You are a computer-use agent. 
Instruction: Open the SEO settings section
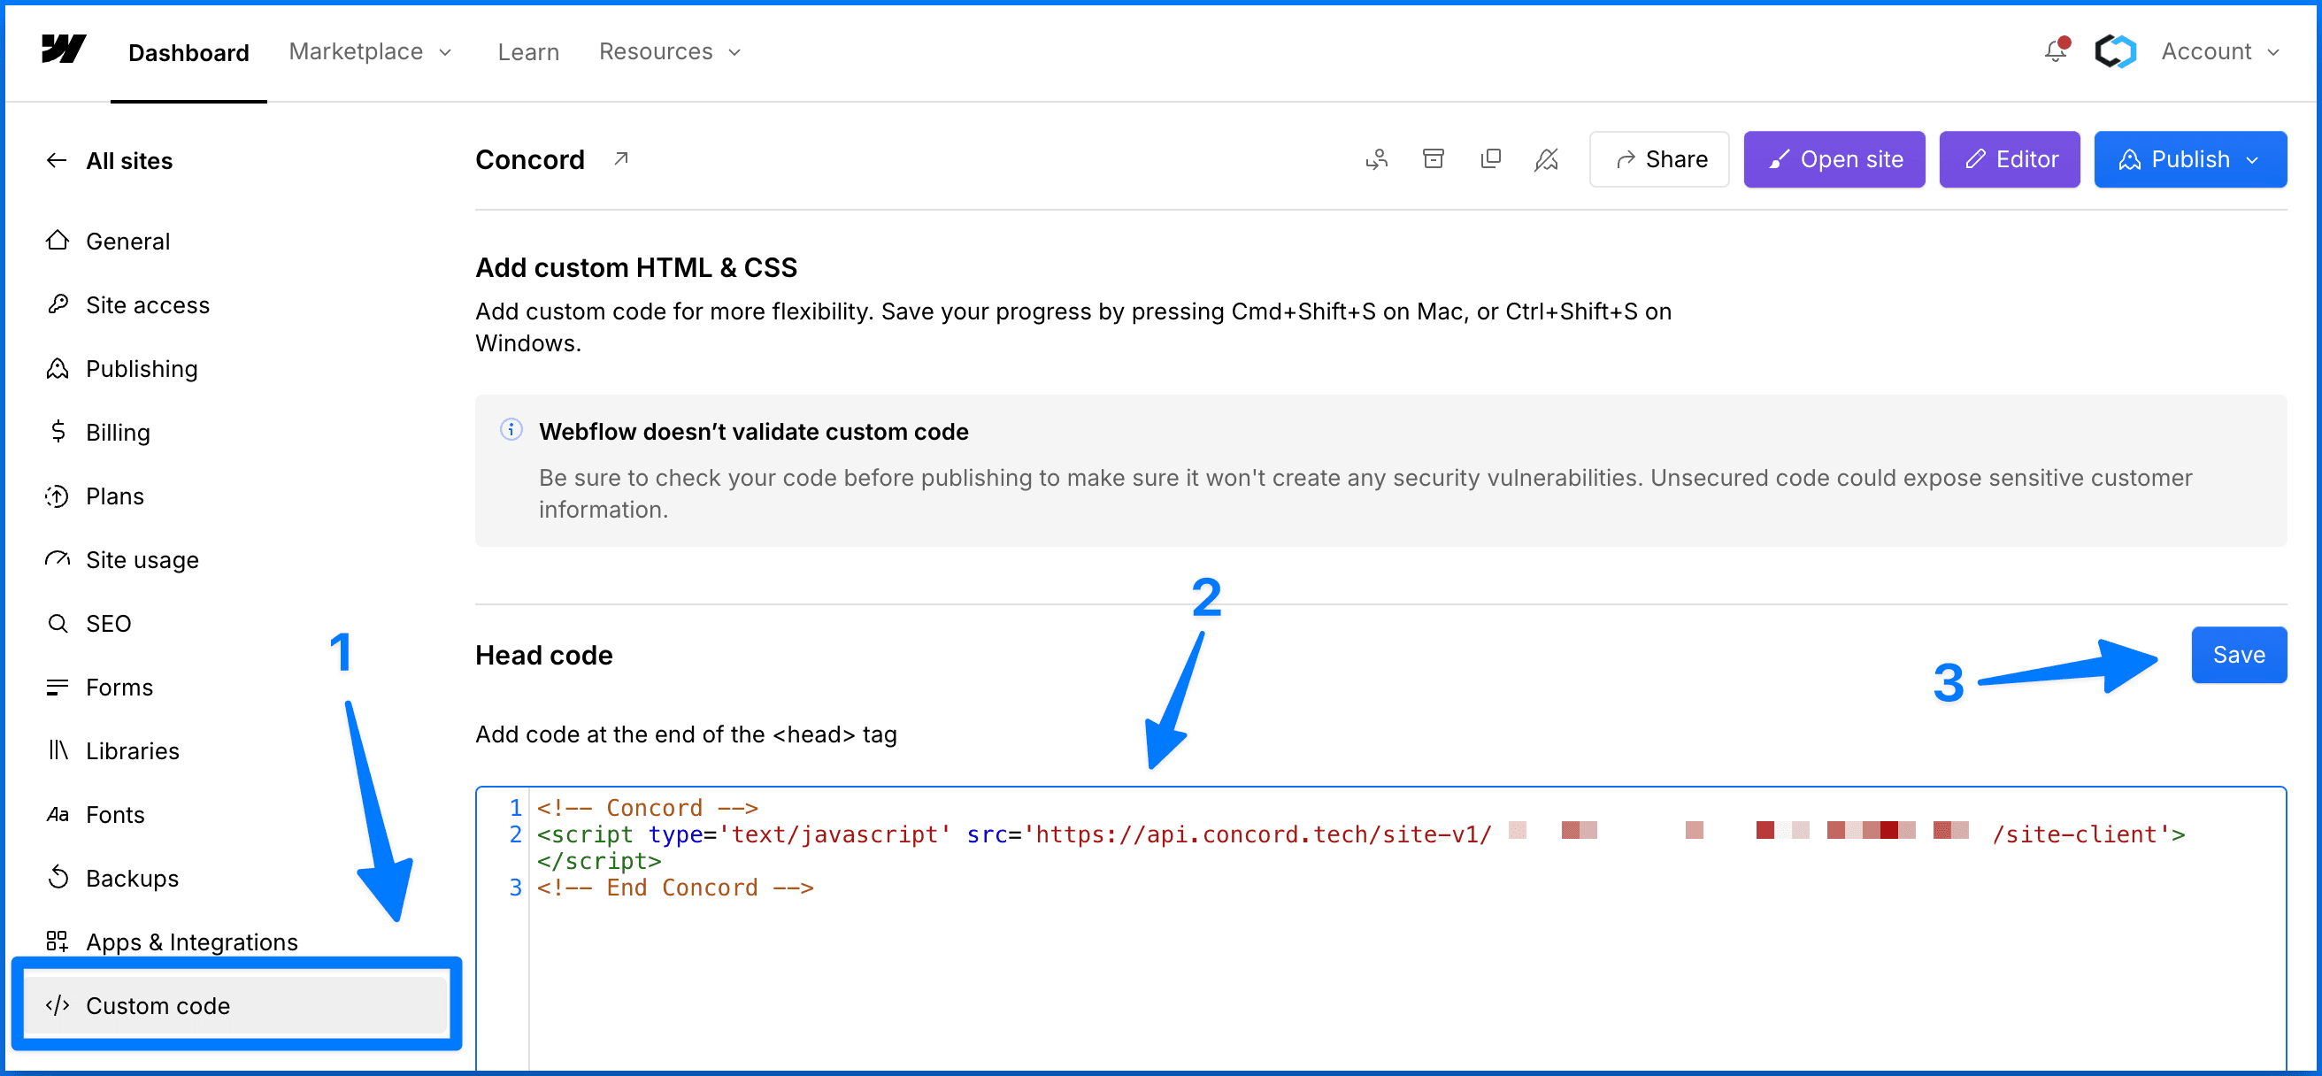tap(108, 623)
